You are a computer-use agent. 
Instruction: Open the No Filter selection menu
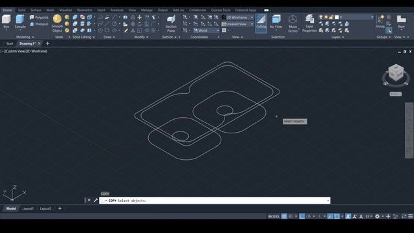pyautogui.click(x=276, y=21)
